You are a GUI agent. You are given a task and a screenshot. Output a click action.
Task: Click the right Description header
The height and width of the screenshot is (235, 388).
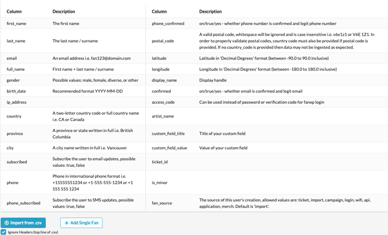210,12
